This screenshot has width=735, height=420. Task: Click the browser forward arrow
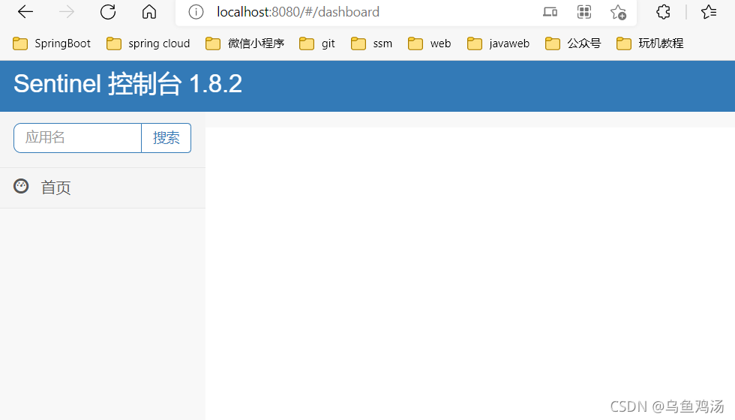tap(67, 12)
